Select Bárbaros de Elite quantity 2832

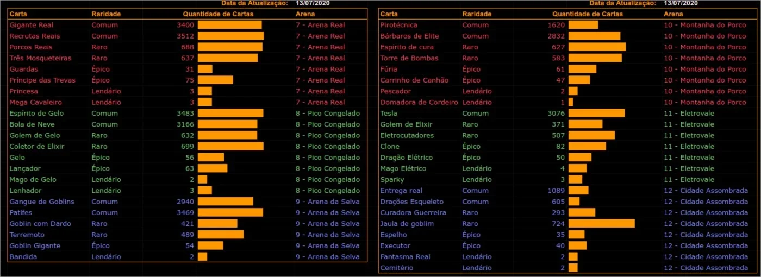pyautogui.click(x=556, y=36)
